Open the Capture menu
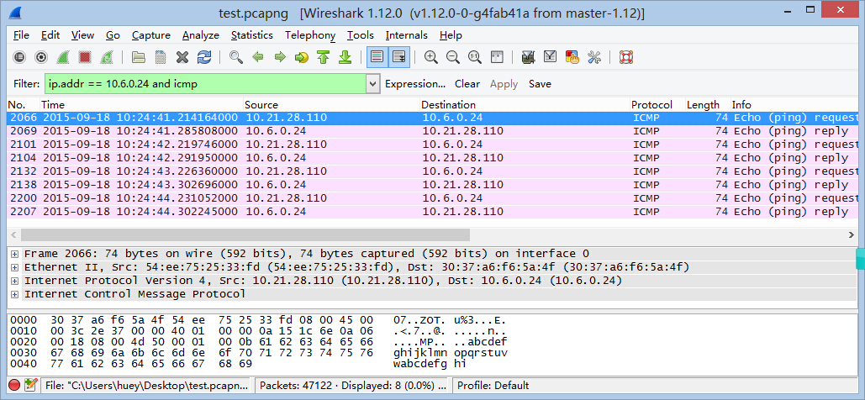 [151, 35]
